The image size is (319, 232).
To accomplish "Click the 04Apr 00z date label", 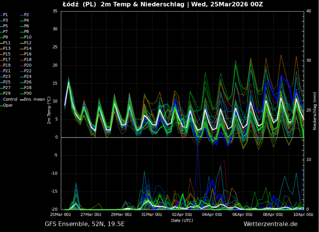I will (x=212, y=214).
